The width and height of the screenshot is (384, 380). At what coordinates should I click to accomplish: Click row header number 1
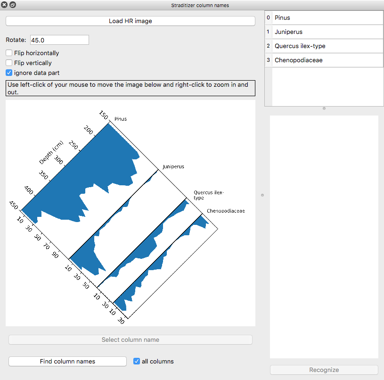(269, 32)
